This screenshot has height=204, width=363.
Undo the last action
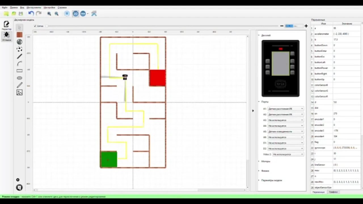31,14
